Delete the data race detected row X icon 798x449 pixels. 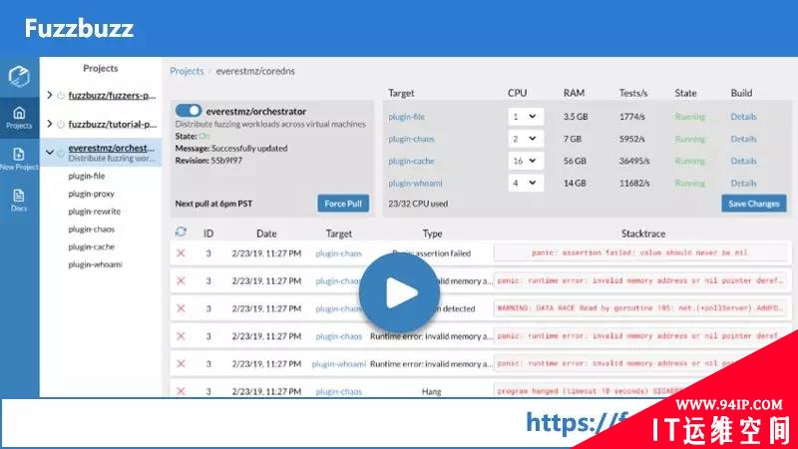181,308
